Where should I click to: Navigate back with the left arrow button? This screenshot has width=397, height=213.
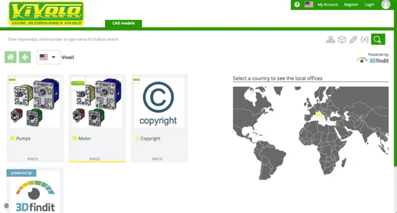click(25, 57)
